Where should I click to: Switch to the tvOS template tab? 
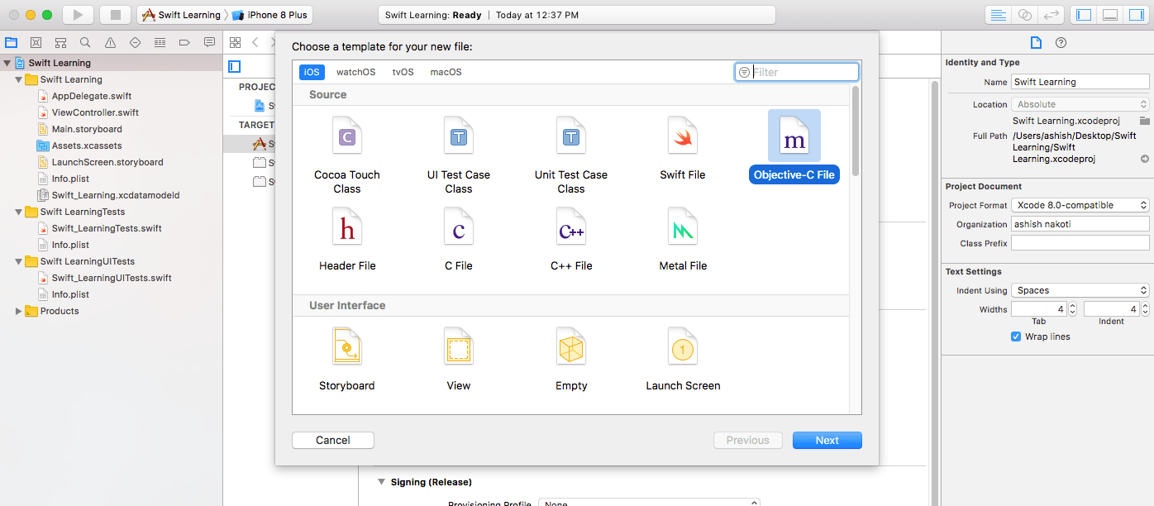(x=403, y=72)
